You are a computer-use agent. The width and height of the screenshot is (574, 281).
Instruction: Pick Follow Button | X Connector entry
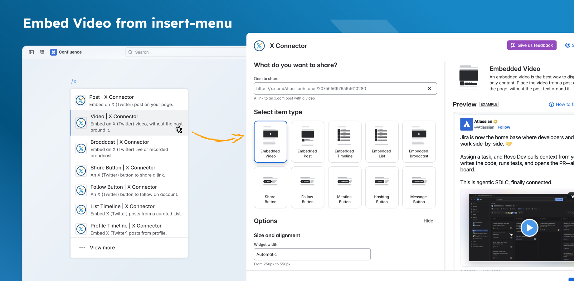coord(129,190)
